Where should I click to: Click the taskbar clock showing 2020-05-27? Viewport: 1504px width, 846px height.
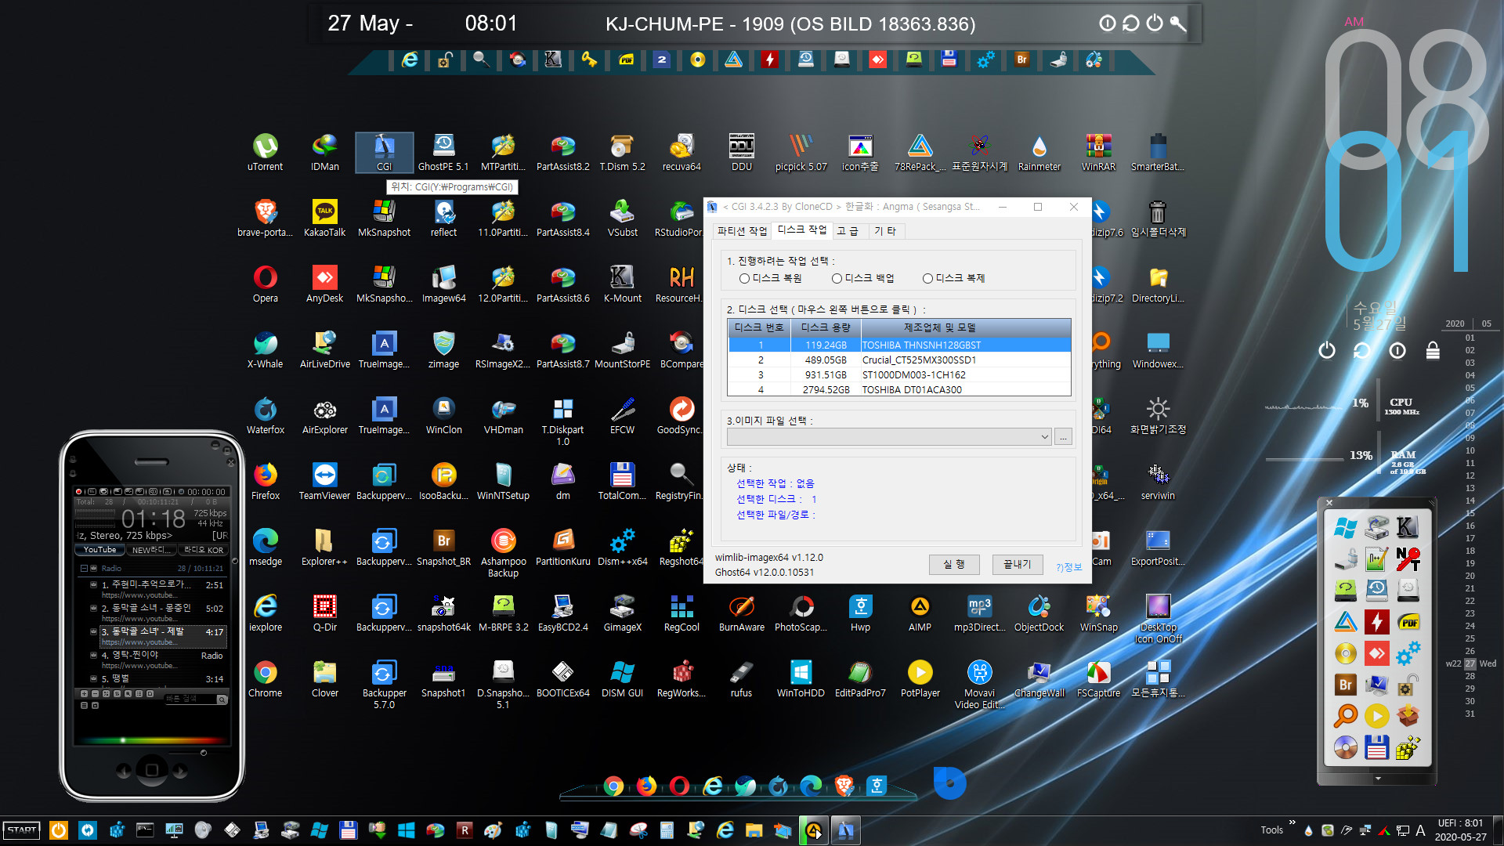[1460, 830]
